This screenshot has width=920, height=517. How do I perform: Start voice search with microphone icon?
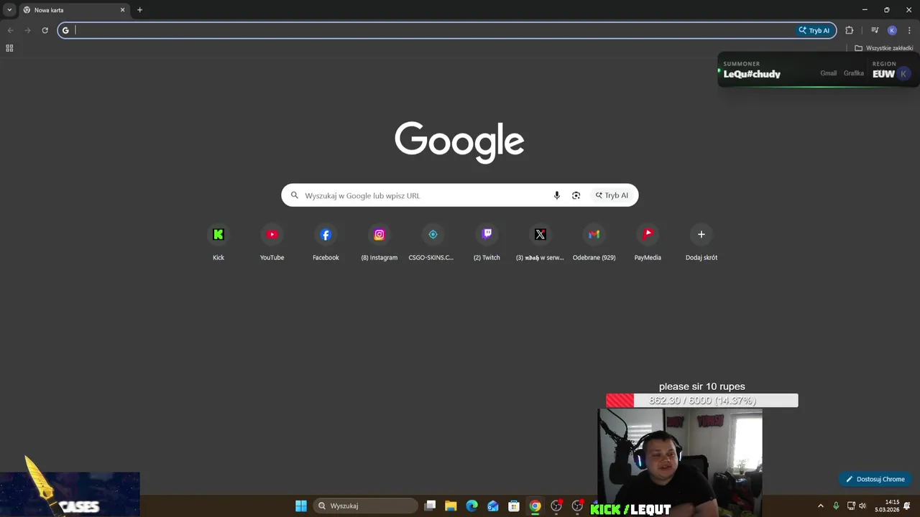[x=556, y=195]
